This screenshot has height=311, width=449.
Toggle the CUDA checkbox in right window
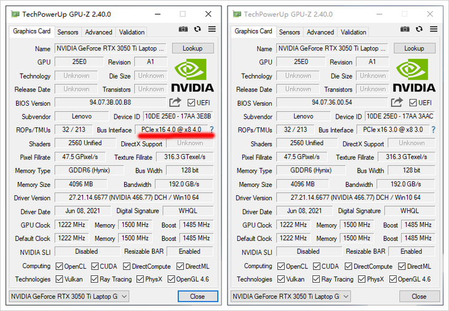tap(319, 266)
